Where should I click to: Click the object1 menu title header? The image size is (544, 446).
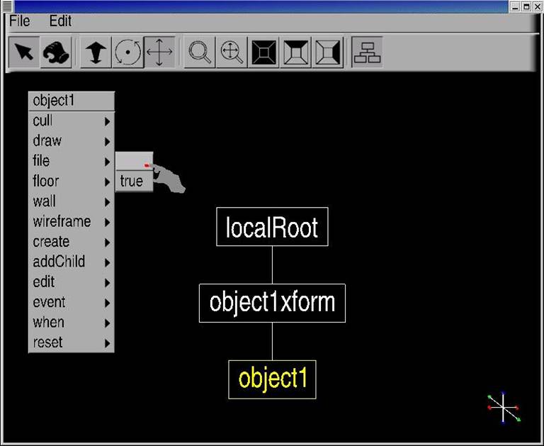72,101
